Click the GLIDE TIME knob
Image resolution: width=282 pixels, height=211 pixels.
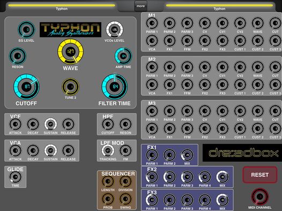point(16,177)
